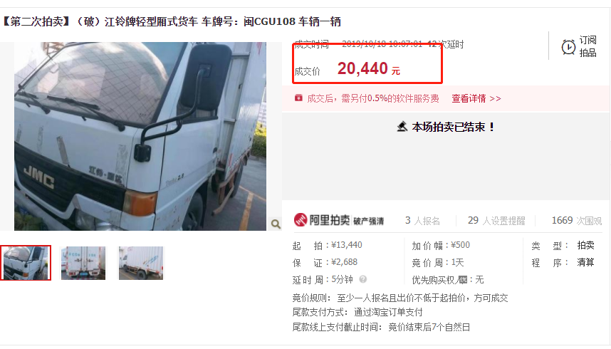The width and height of the screenshot is (611, 349).
Task: Select the truck rear doors thumbnail
Action: click(x=83, y=263)
